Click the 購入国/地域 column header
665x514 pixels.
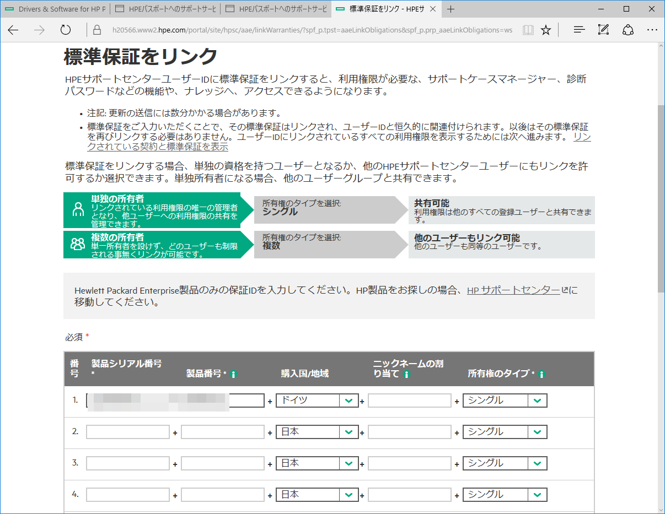coord(305,374)
